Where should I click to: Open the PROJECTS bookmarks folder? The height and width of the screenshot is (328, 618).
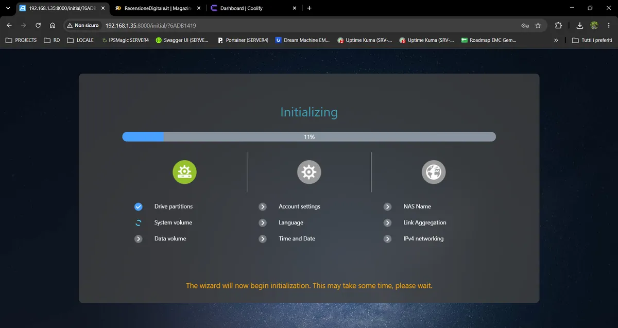point(21,40)
